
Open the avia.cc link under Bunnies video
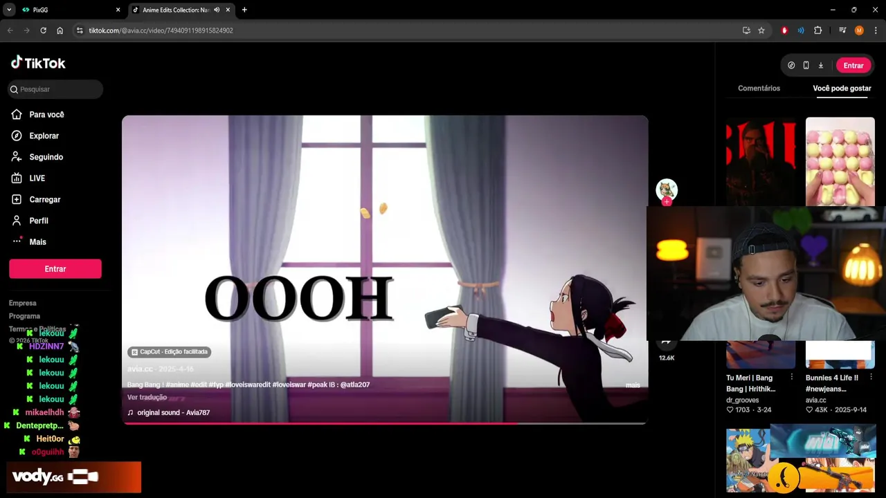point(816,400)
